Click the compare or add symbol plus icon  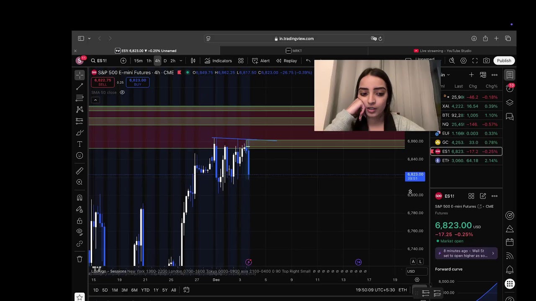[x=123, y=61]
